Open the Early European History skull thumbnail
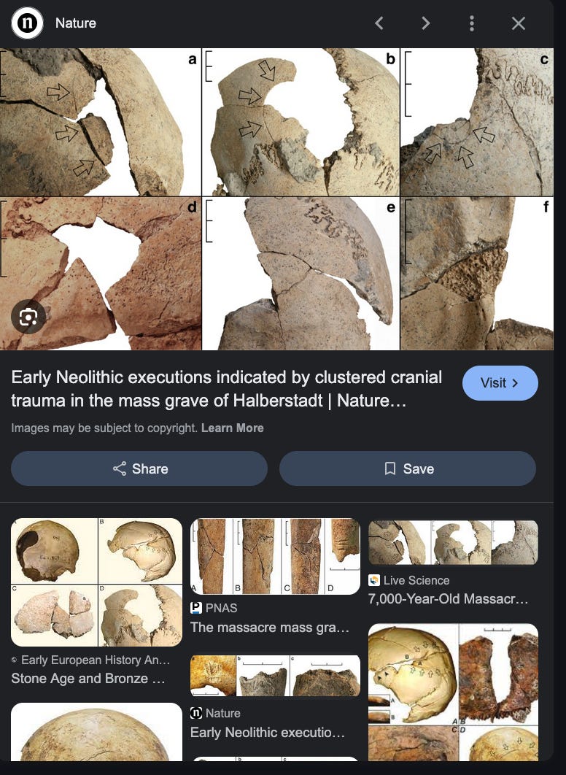This screenshot has width=566, height=775. [x=96, y=582]
